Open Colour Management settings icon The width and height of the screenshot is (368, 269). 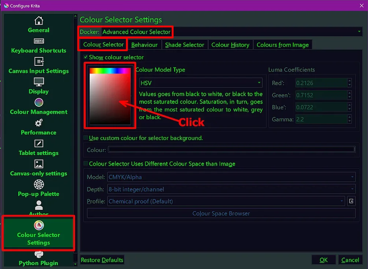pos(39,102)
